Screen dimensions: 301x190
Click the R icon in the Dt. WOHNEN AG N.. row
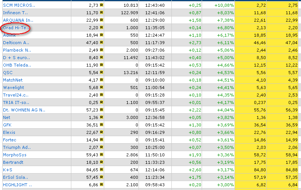pos(102,110)
